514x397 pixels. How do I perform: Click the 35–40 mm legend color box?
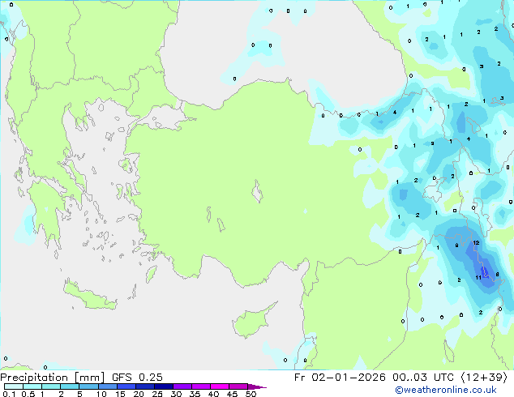point(201,386)
